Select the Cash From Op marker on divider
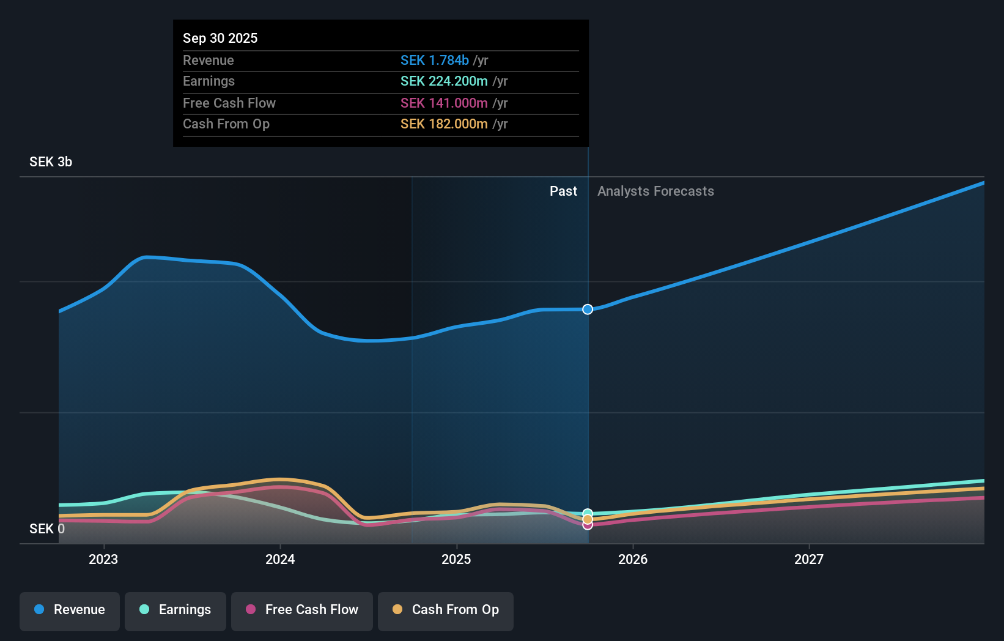The image size is (1004, 641). click(x=588, y=519)
